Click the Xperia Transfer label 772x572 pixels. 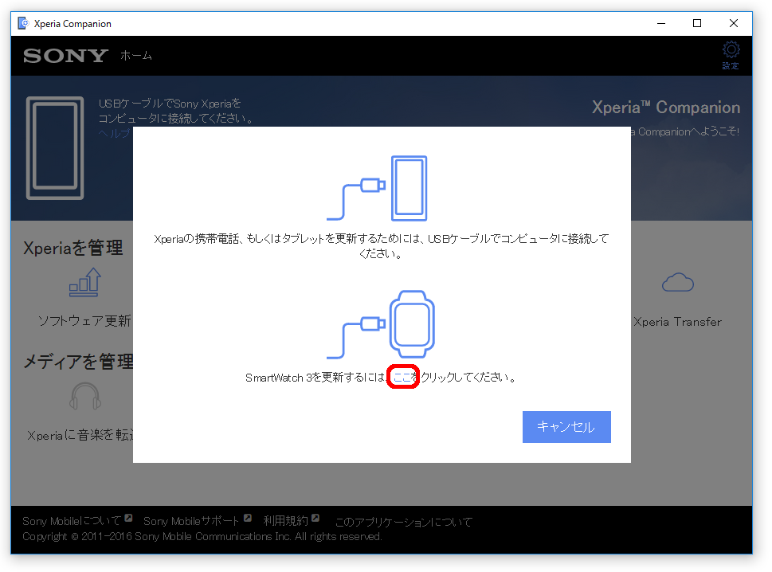pyautogui.click(x=677, y=322)
